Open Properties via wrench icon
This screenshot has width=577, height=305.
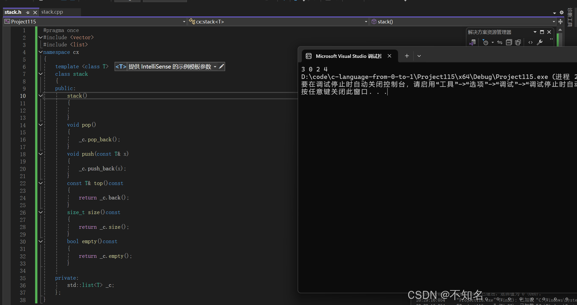click(x=540, y=42)
